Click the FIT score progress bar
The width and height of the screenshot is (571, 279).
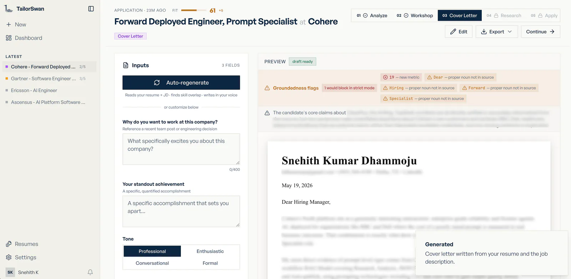pos(194,10)
